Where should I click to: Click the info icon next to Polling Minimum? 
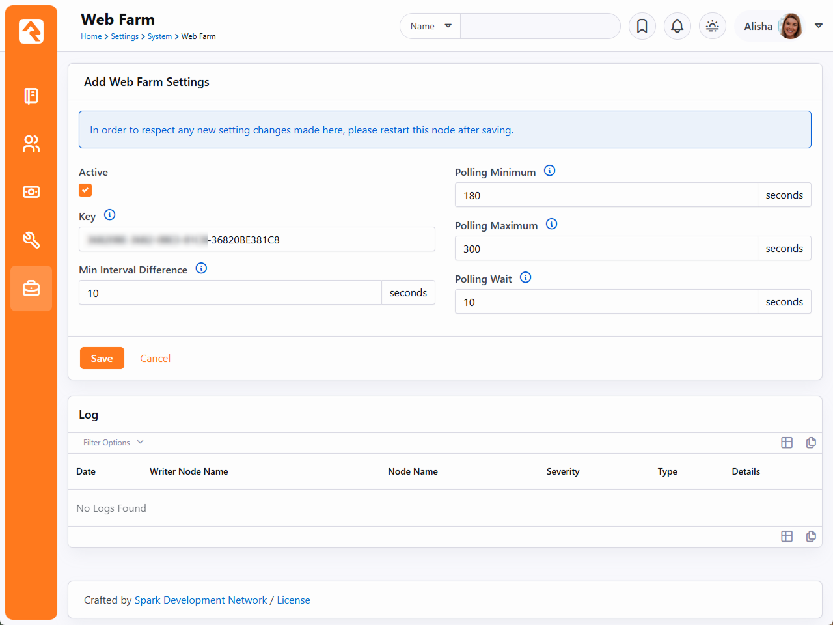click(549, 171)
